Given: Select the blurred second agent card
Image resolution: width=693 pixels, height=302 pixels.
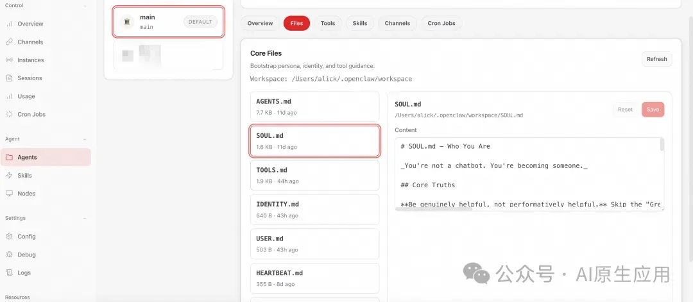Looking at the screenshot, I should 168,55.
